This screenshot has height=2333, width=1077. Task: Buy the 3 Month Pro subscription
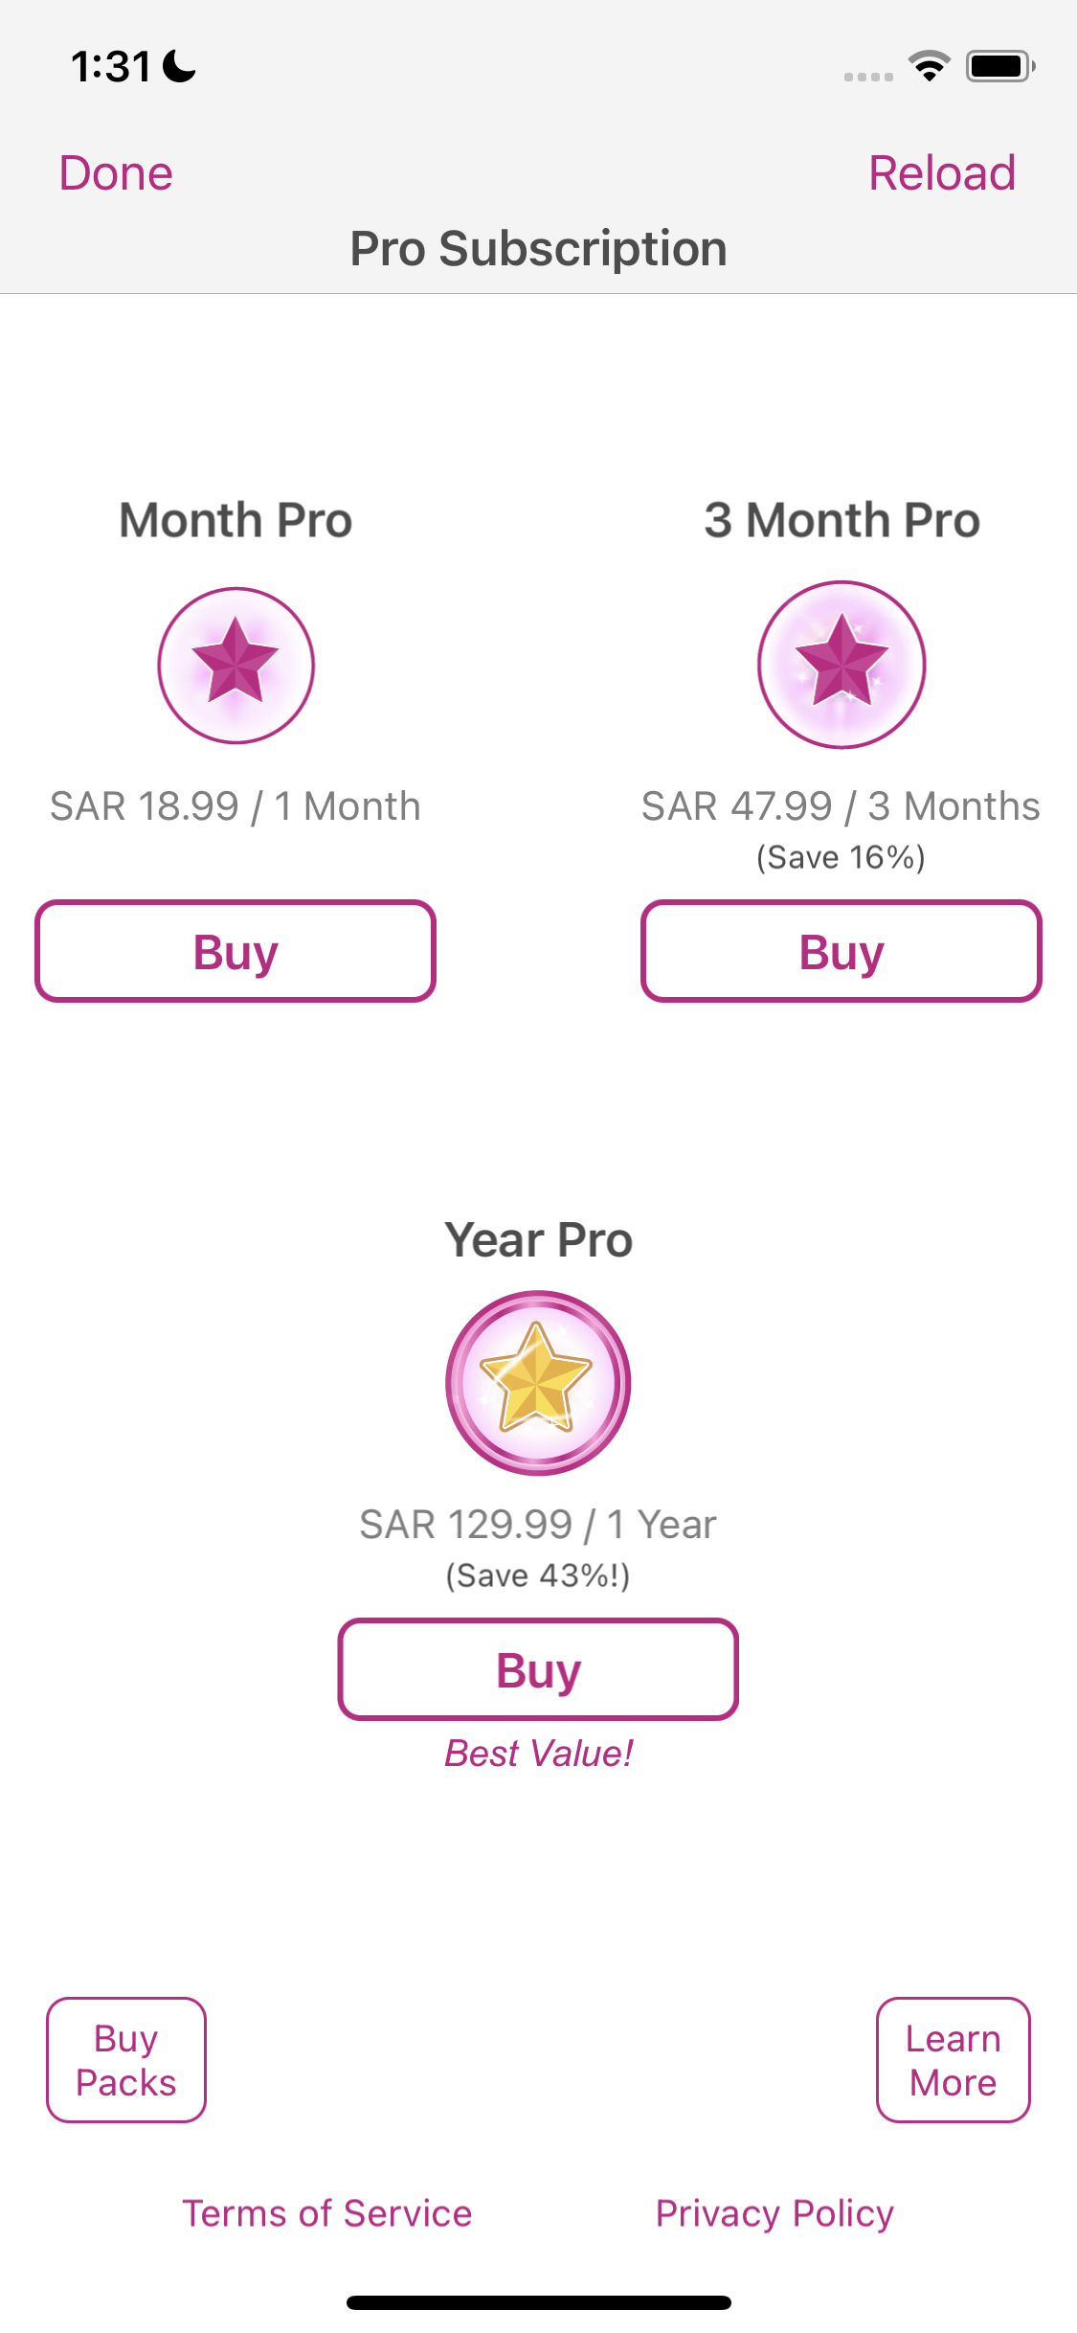pyautogui.click(x=841, y=951)
